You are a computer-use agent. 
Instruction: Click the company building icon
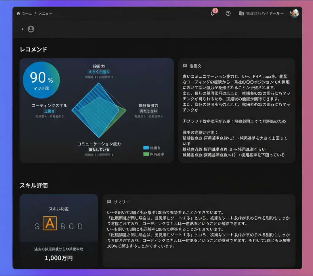point(241,14)
